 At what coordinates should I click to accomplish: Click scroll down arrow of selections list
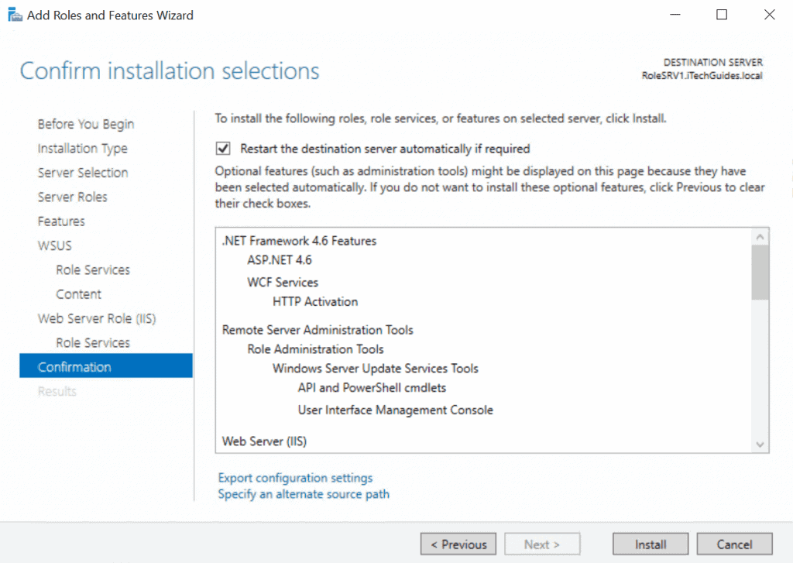pyautogui.click(x=760, y=445)
